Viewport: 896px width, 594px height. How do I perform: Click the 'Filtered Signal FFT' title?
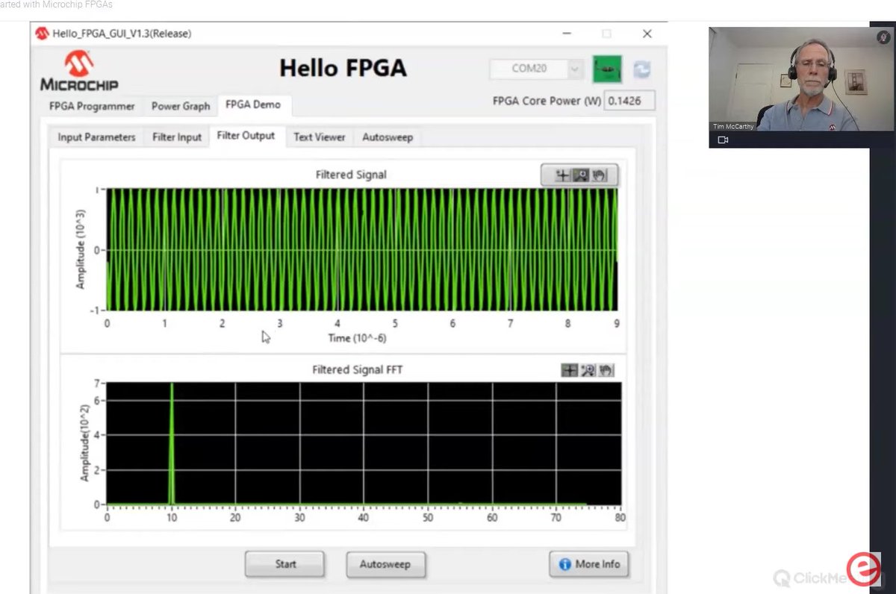(x=358, y=369)
